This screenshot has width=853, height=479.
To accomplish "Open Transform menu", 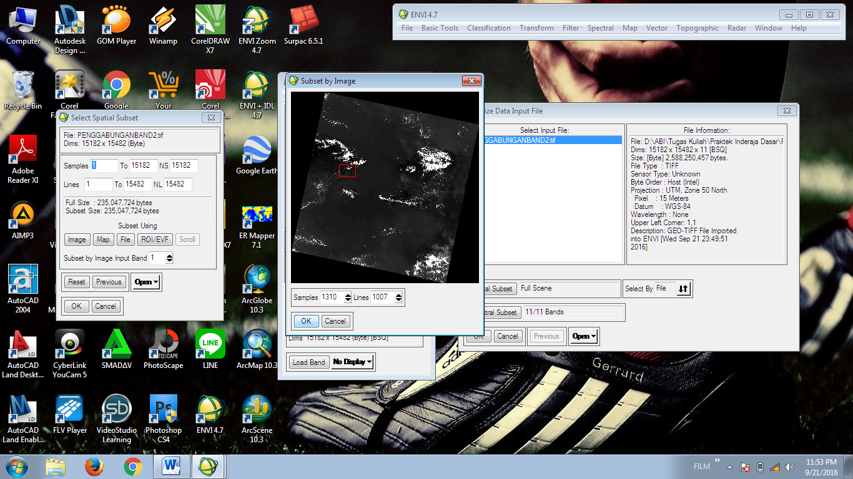I will click(536, 28).
